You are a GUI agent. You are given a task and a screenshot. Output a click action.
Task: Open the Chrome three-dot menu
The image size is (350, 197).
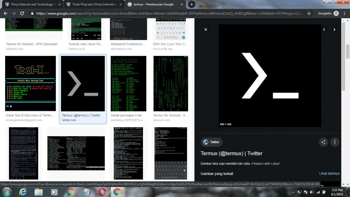344,13
